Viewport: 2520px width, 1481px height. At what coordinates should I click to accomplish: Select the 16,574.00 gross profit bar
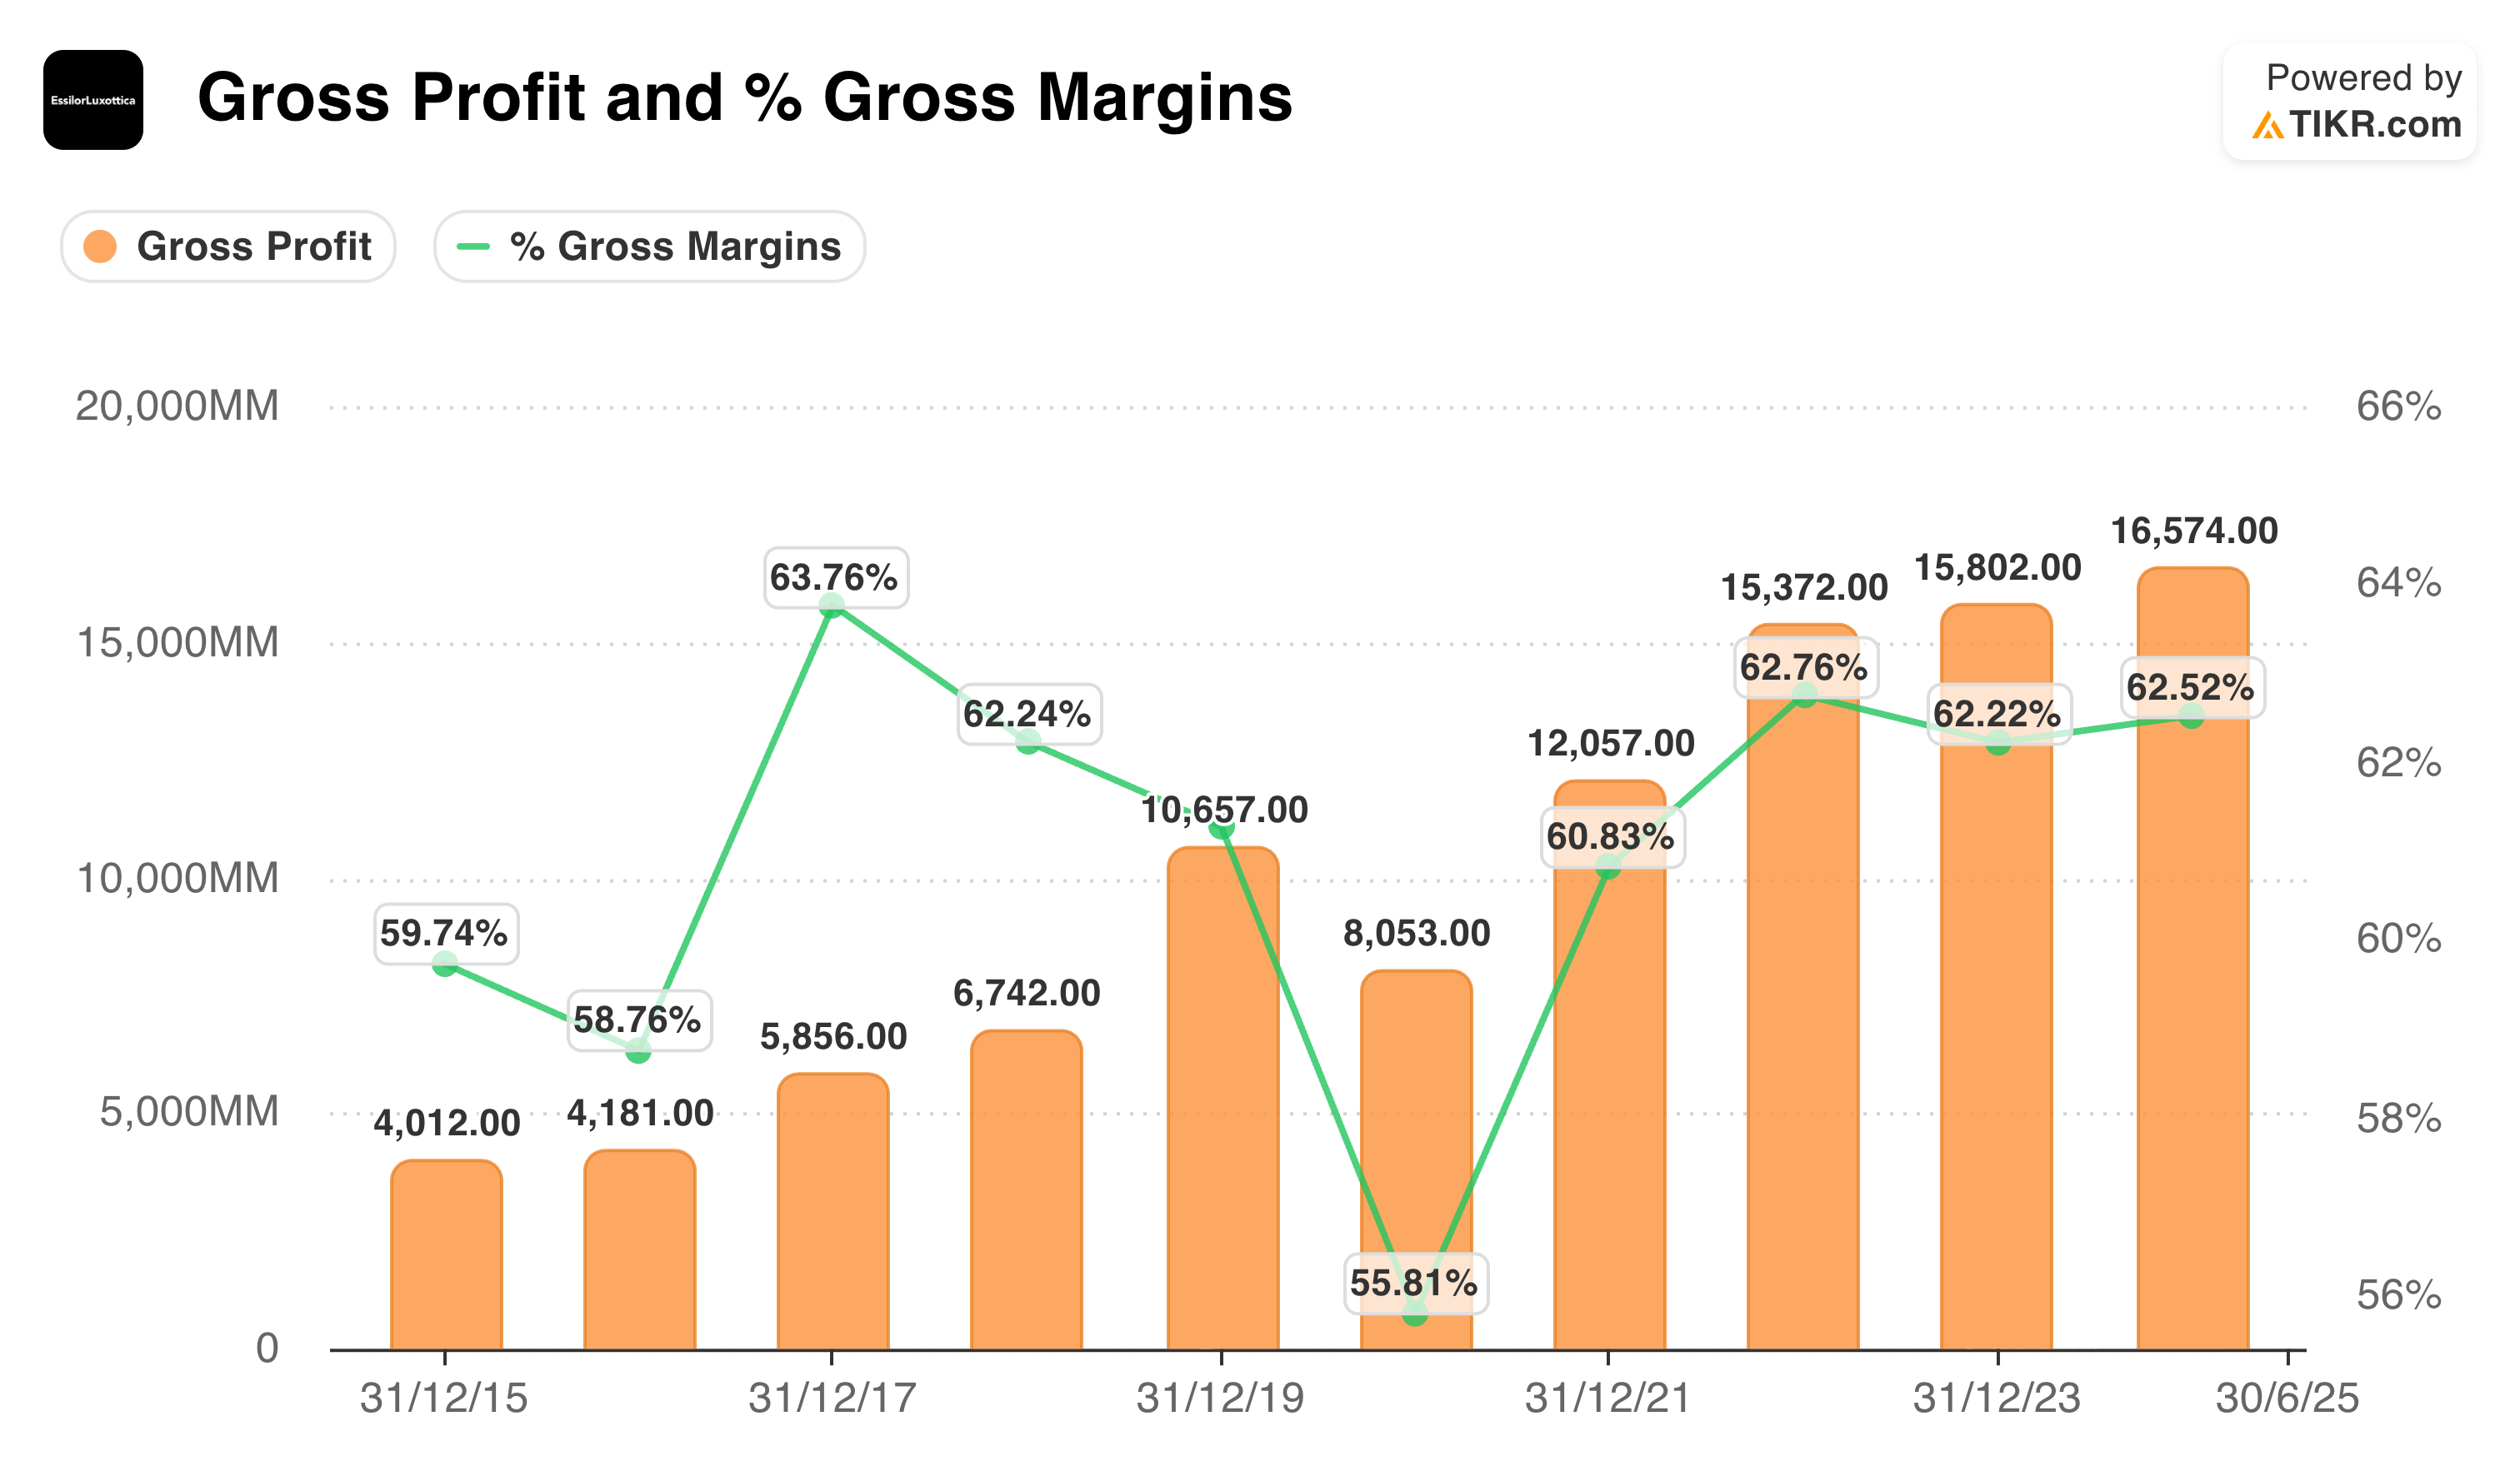click(x=2192, y=959)
